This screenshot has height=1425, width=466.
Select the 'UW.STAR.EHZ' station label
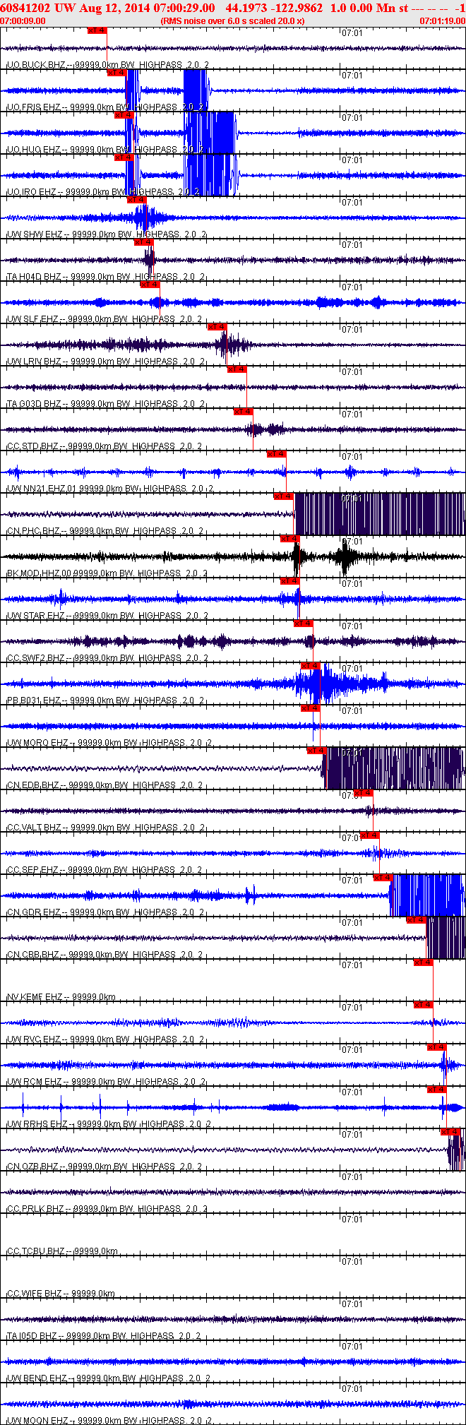click(x=36, y=616)
